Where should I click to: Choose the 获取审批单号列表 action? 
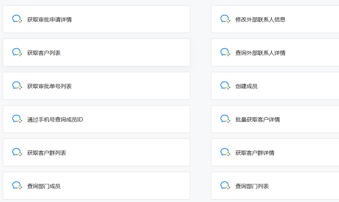96,86
